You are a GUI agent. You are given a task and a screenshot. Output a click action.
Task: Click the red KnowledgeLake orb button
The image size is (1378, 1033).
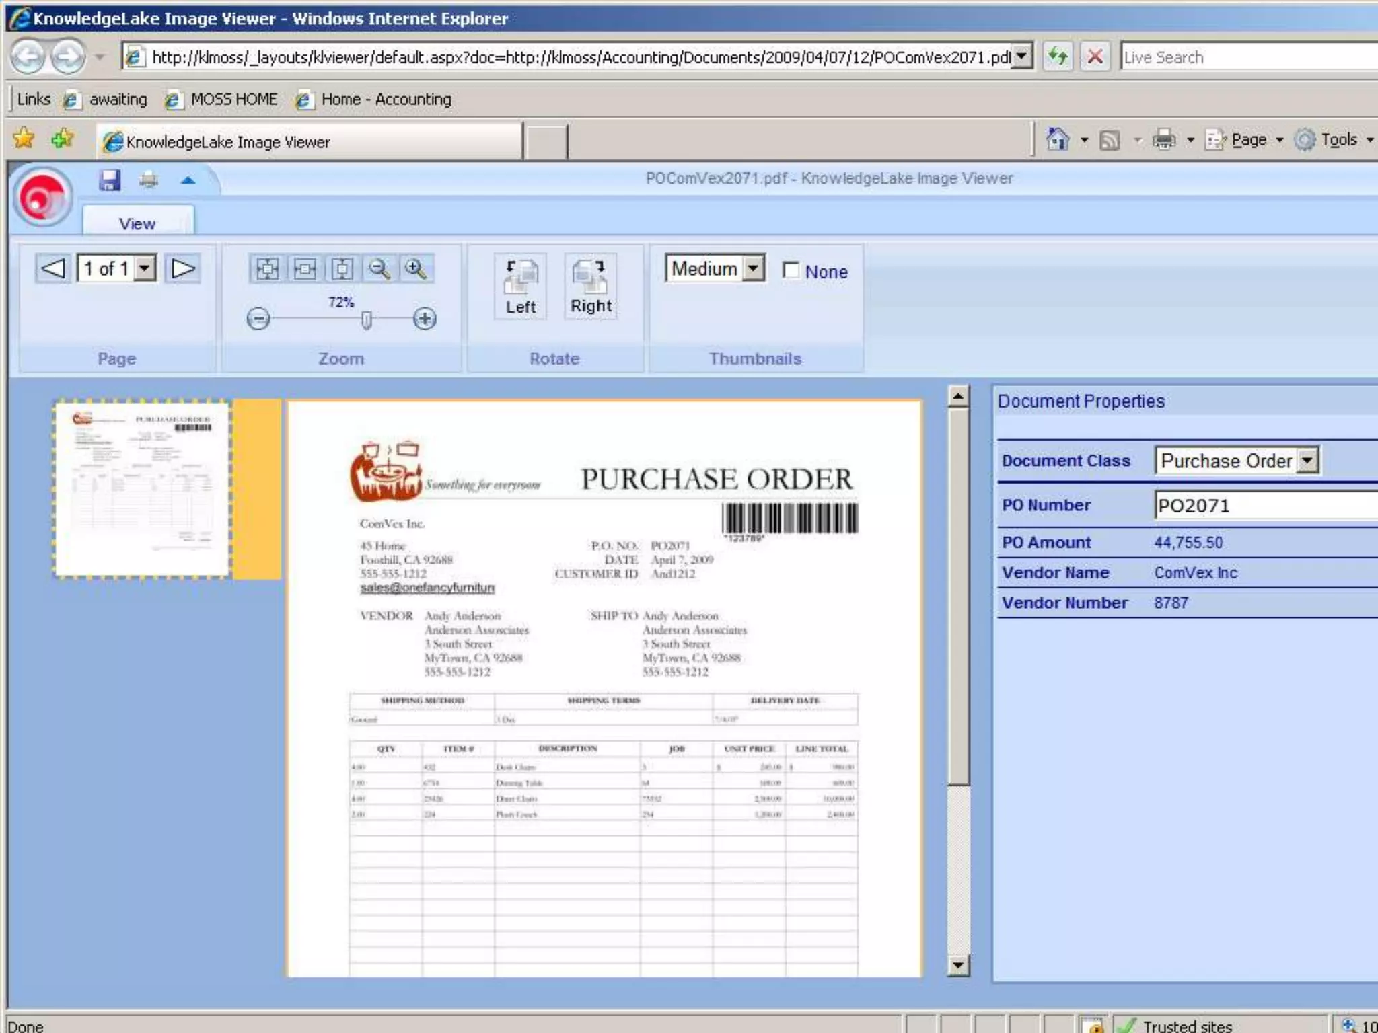pyautogui.click(x=42, y=198)
